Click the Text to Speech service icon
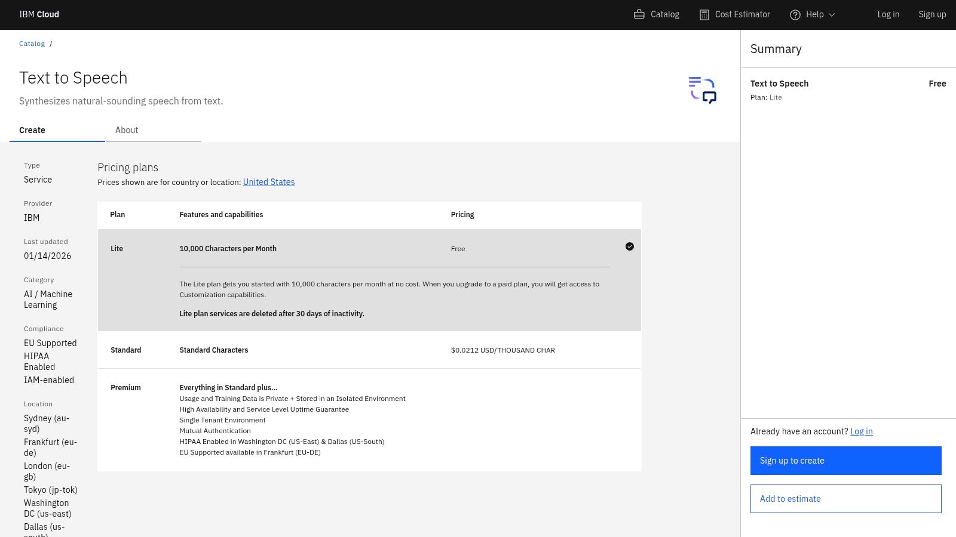 tap(702, 90)
